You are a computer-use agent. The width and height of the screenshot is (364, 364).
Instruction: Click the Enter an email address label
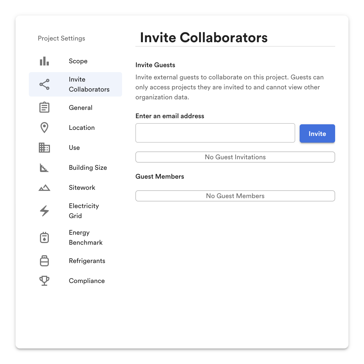pos(170,116)
